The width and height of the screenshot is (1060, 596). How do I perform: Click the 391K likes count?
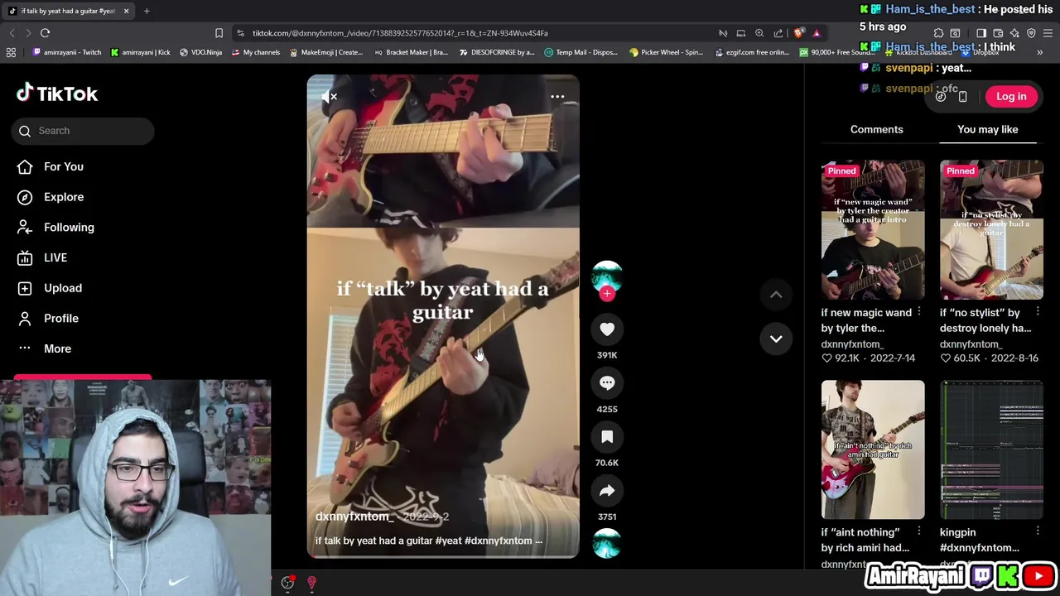click(x=607, y=355)
